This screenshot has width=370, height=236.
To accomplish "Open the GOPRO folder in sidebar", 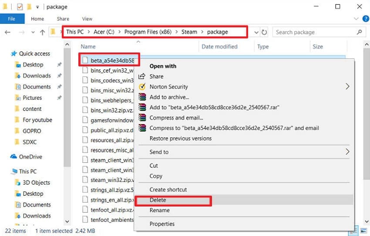I will coord(32,131).
